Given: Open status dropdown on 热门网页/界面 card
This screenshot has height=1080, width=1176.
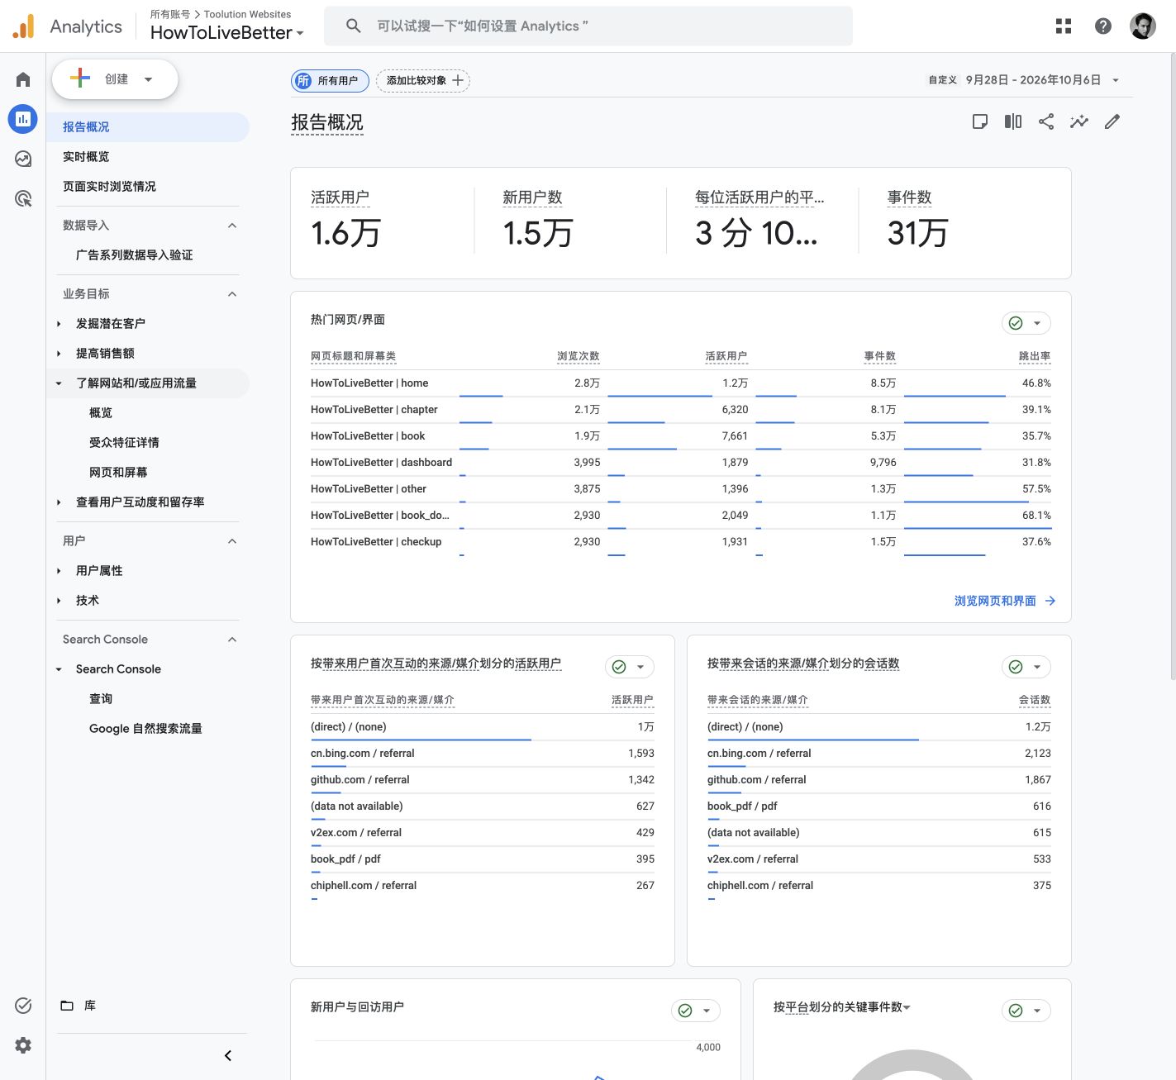Looking at the screenshot, I should point(1026,323).
